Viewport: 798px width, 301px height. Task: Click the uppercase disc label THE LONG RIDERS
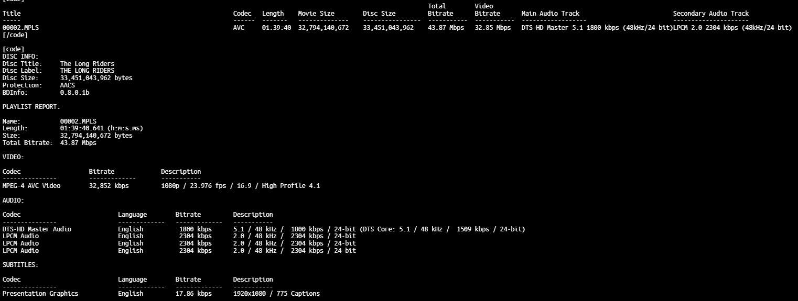coord(87,71)
